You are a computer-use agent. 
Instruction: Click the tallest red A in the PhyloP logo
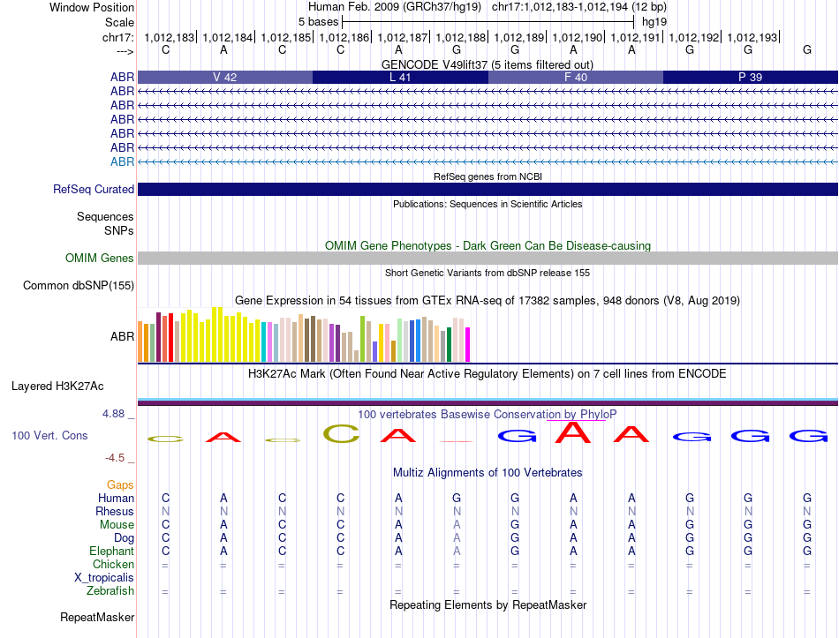tap(573, 432)
